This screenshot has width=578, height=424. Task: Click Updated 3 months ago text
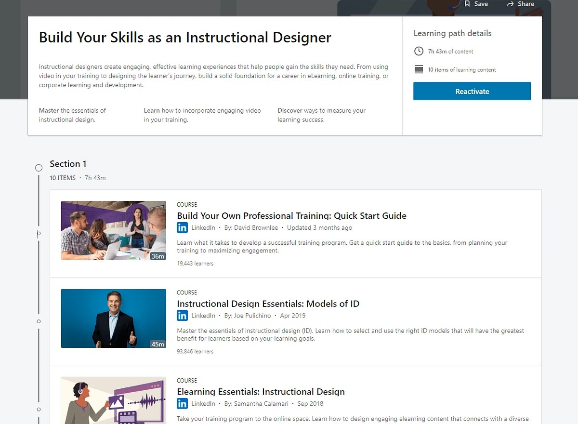pos(319,227)
